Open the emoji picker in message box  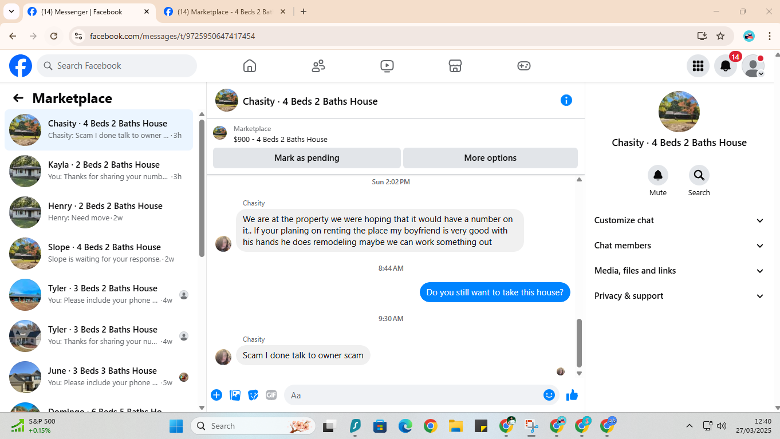click(549, 395)
